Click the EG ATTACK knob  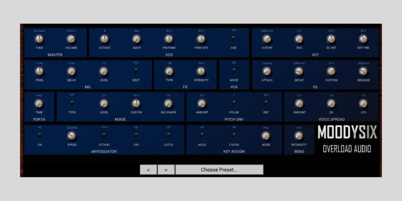267,71
